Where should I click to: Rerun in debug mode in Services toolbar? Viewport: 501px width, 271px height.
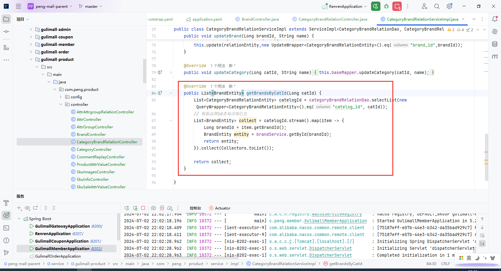tap(135, 208)
